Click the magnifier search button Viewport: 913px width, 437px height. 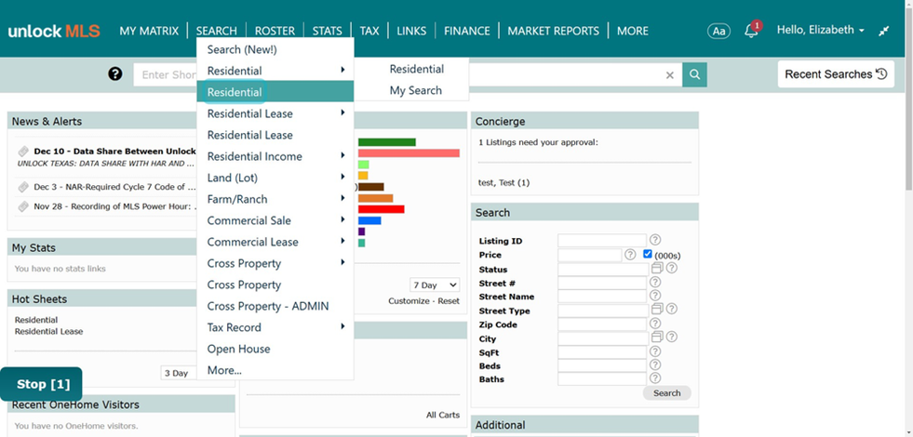click(x=694, y=74)
